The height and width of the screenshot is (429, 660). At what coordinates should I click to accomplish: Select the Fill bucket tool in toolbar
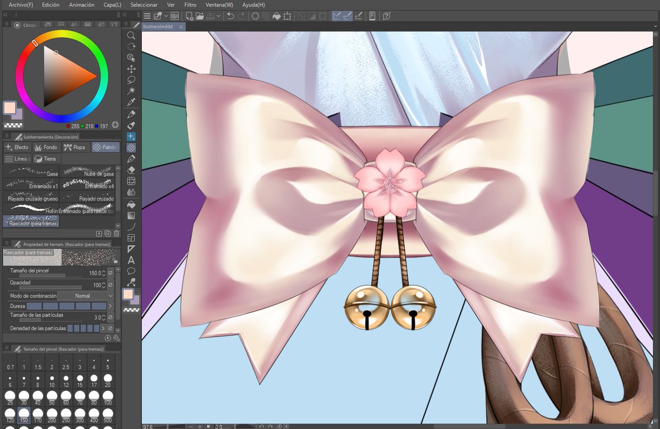pos(131,204)
